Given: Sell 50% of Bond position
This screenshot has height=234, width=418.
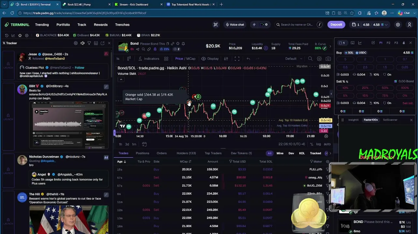Looking at the screenshot, I should [x=385, y=88].
